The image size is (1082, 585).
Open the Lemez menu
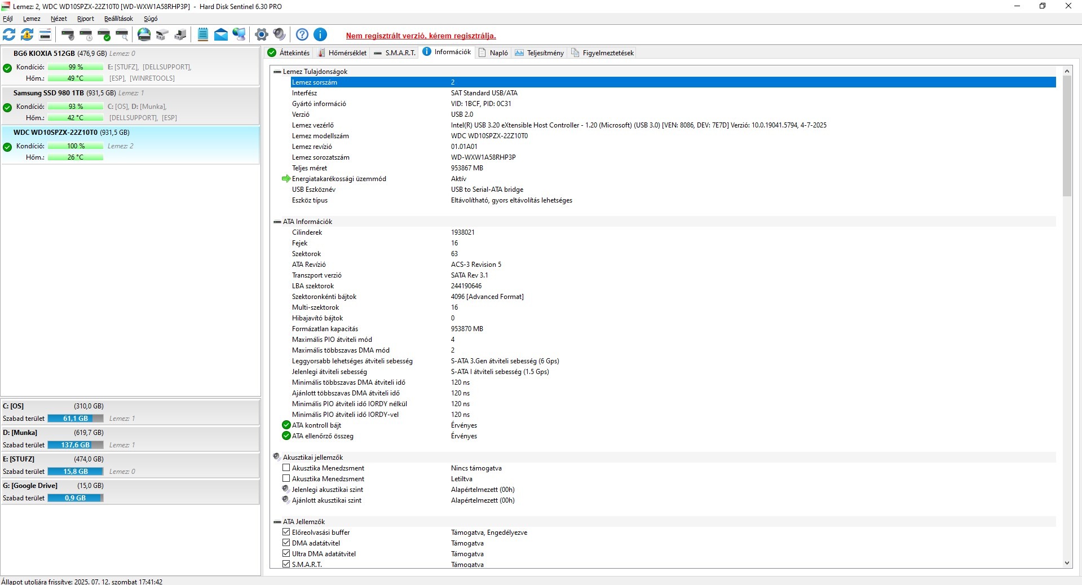coord(32,19)
